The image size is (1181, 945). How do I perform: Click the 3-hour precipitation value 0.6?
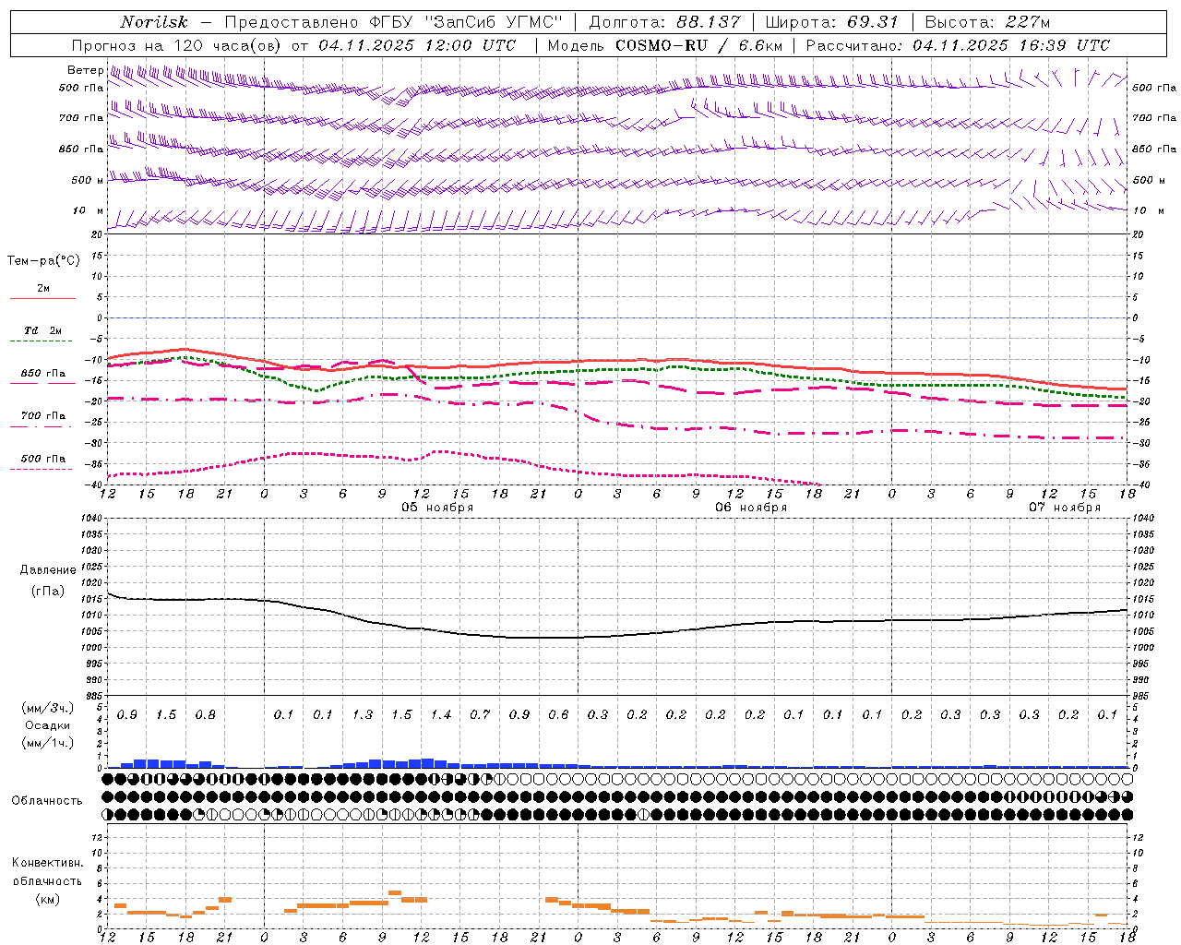coord(558,714)
